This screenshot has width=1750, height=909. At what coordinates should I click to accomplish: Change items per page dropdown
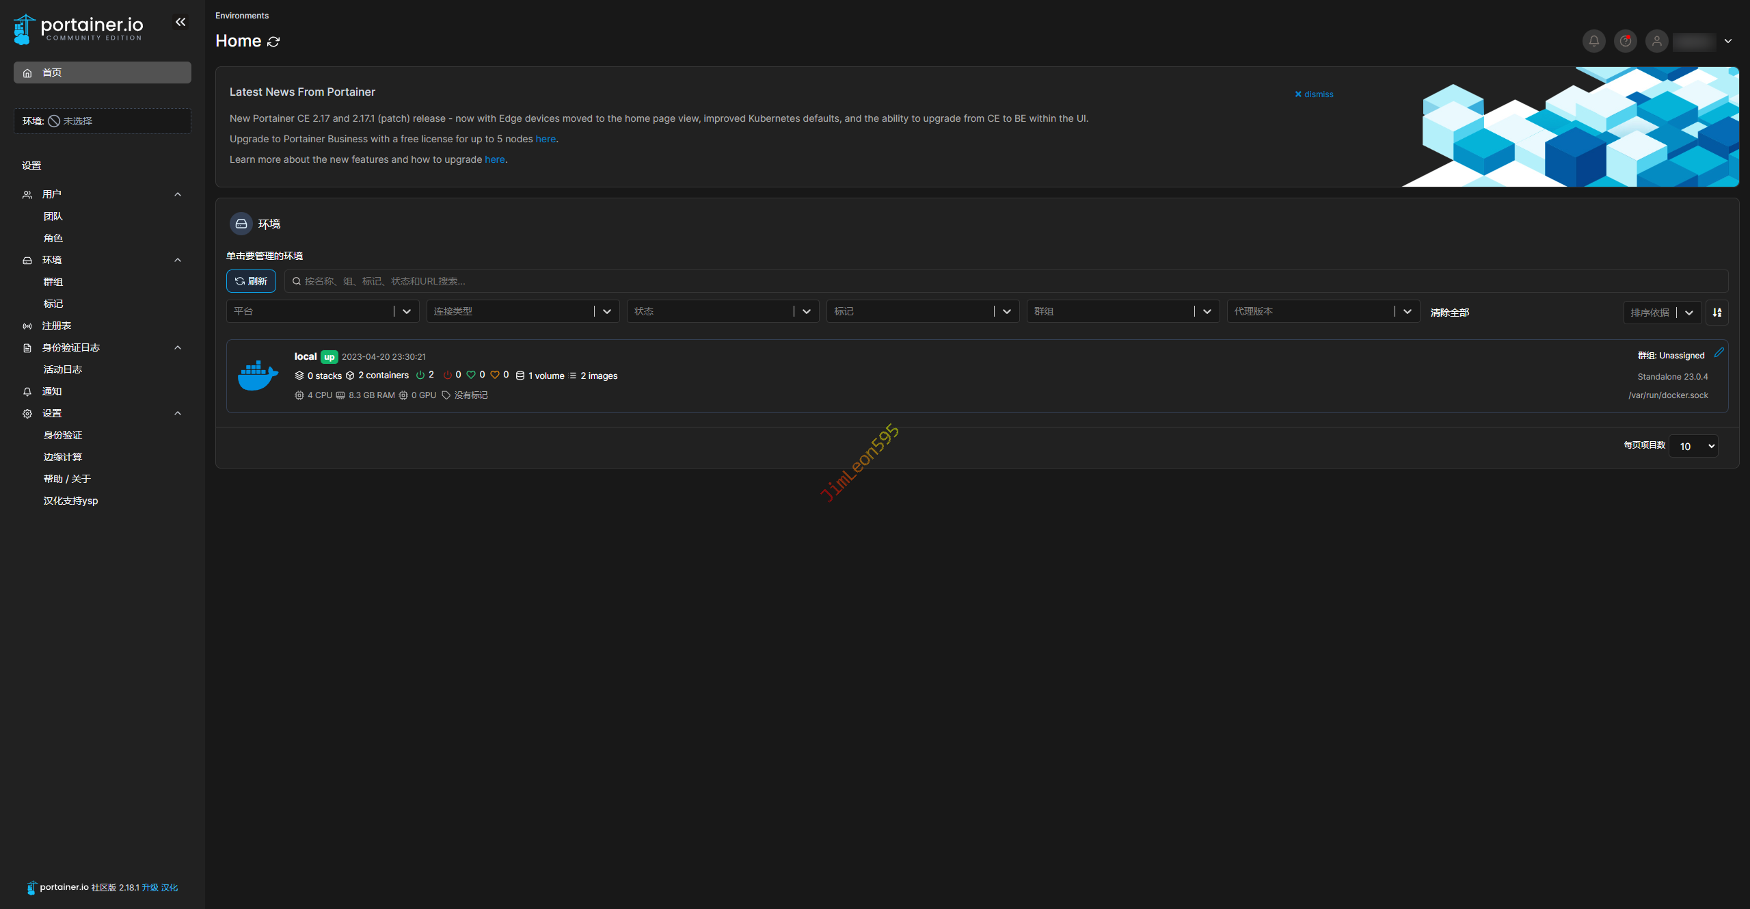1693,446
